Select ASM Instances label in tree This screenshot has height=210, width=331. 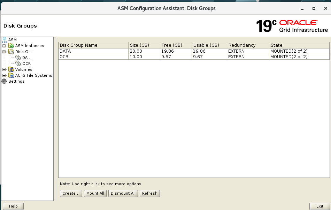coord(30,46)
